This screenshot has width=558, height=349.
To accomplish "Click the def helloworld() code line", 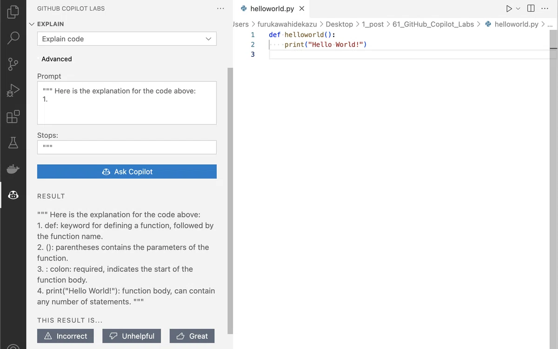I will coord(302,34).
